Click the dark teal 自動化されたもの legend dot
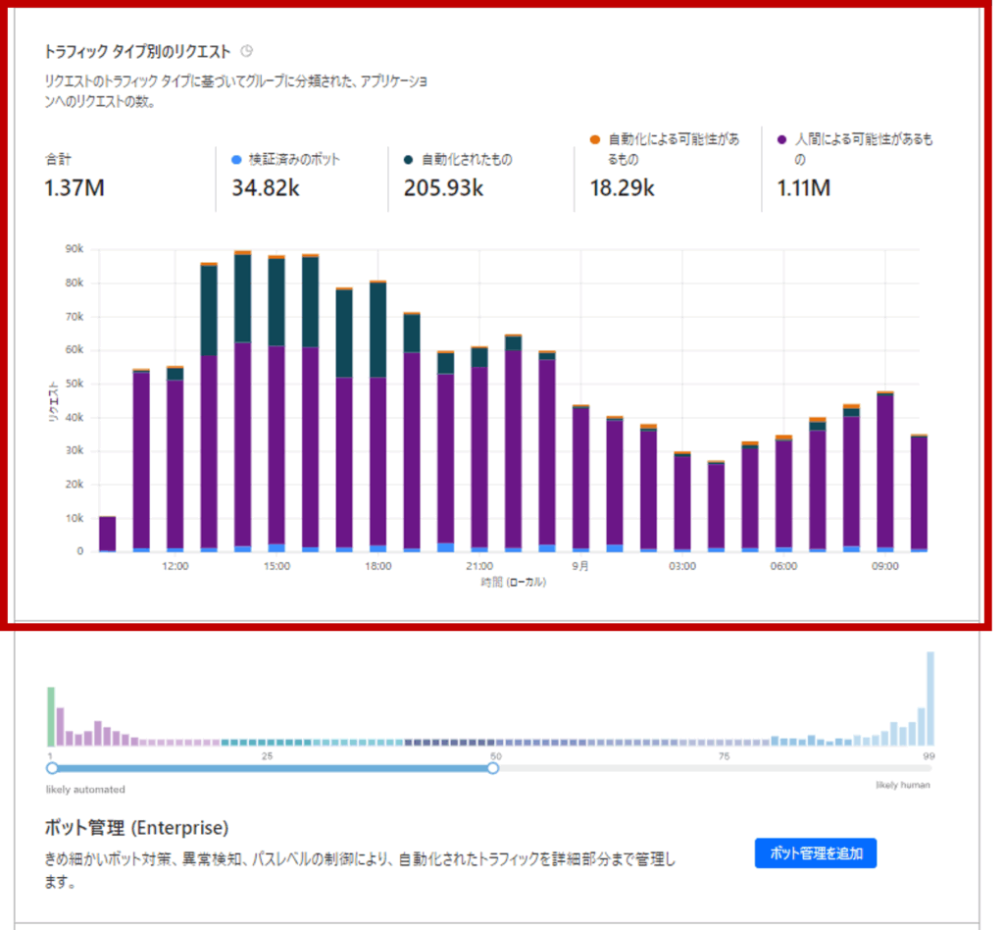This screenshot has width=1004, height=930. 407,159
